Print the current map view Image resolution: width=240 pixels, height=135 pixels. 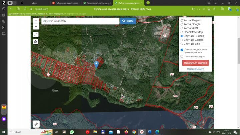(x=36, y=42)
